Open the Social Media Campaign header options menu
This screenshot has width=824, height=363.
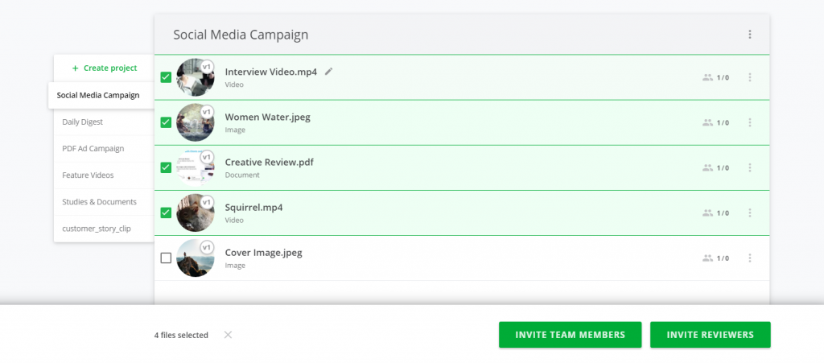click(750, 35)
